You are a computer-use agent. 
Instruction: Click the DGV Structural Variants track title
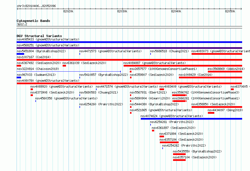click(39, 36)
